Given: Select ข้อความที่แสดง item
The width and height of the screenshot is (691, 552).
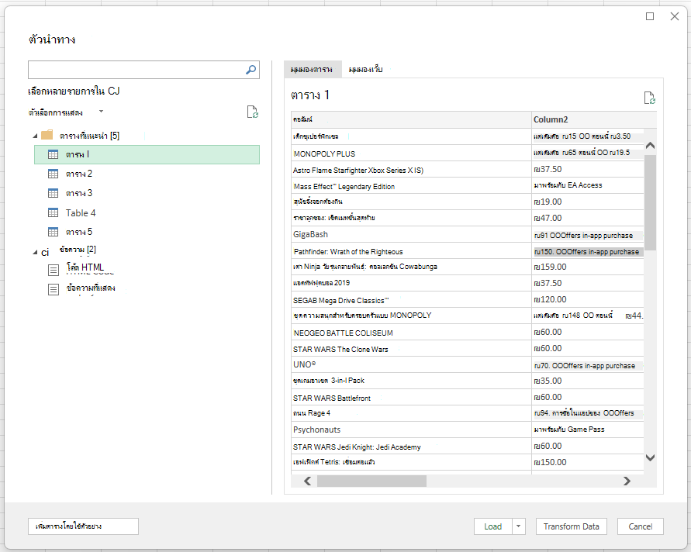Looking at the screenshot, I should click(x=91, y=288).
